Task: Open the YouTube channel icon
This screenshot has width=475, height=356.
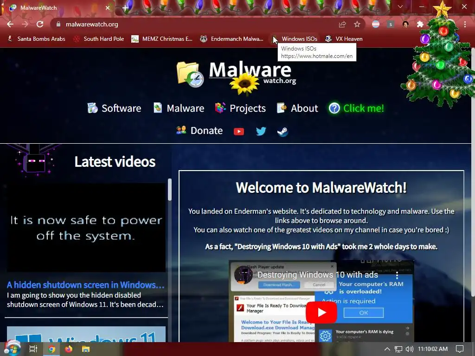Action: [239, 131]
